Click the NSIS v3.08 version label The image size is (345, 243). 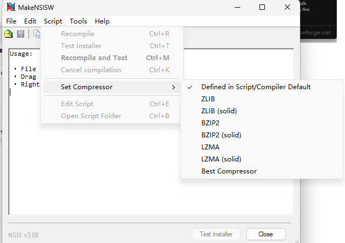coord(24,235)
